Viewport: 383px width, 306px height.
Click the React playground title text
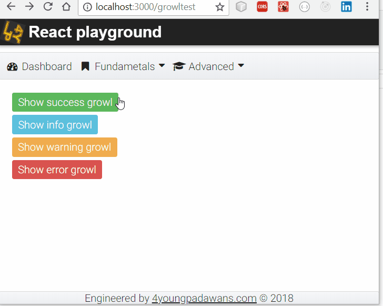click(x=95, y=32)
